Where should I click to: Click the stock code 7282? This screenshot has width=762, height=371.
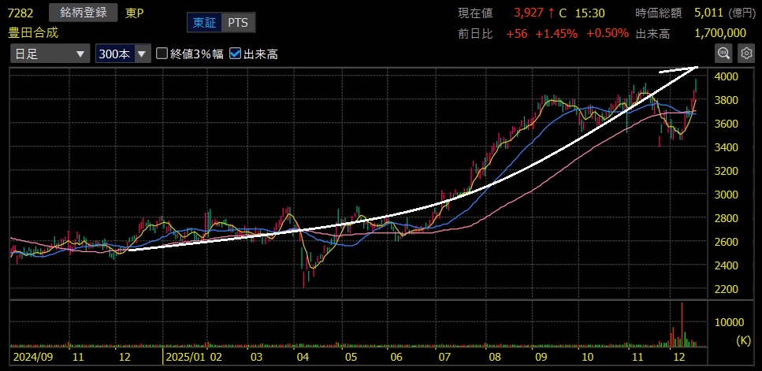[x=20, y=13]
